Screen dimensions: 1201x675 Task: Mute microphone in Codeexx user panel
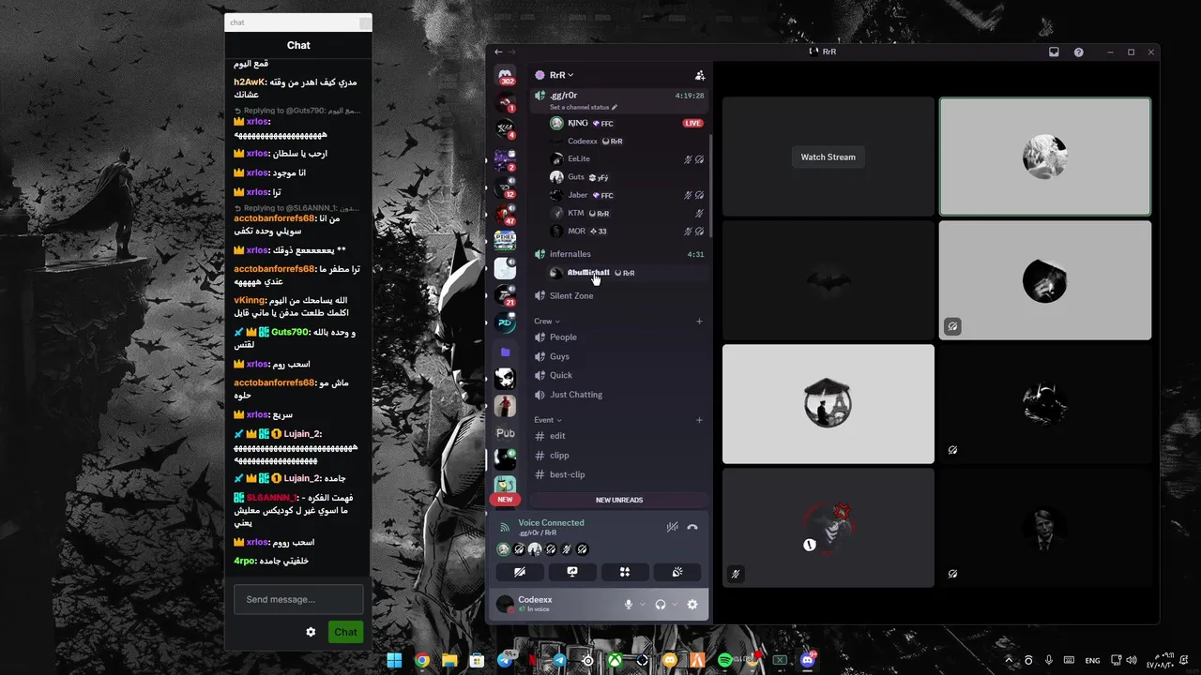[x=629, y=605]
